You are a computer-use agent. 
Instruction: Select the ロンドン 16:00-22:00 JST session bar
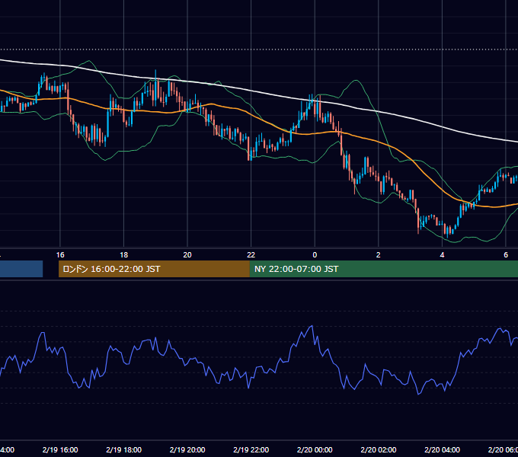(x=154, y=269)
